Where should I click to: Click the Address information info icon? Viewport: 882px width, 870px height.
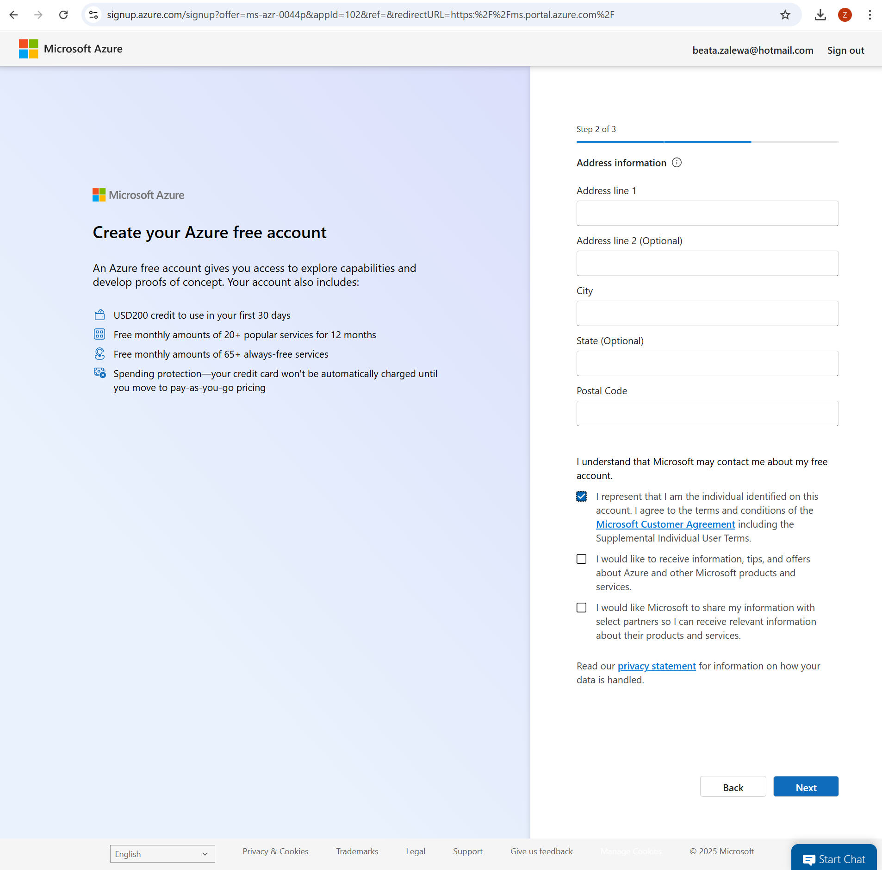[677, 163]
